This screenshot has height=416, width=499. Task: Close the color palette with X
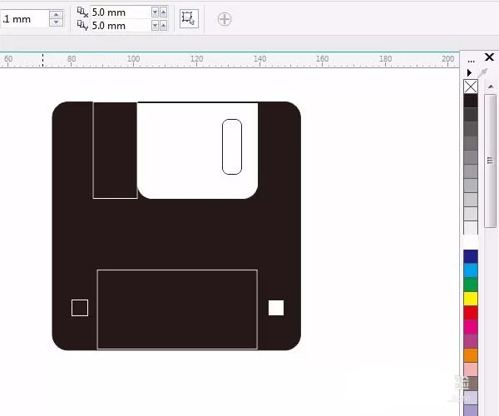click(489, 57)
